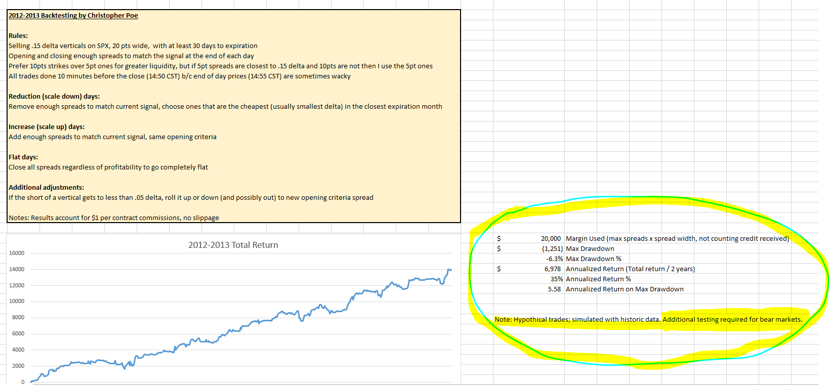This screenshot has width=829, height=385.
Task: Select the highlighted "Note: Hypothical trades" cell
Action: [648, 320]
